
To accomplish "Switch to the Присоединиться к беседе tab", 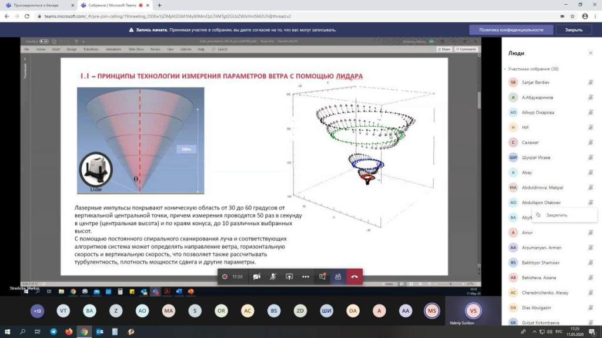I will tap(35, 5).
